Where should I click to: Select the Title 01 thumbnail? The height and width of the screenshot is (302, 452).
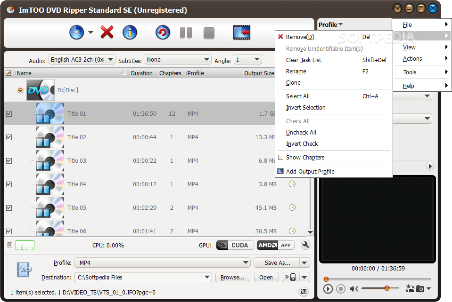(x=50, y=114)
